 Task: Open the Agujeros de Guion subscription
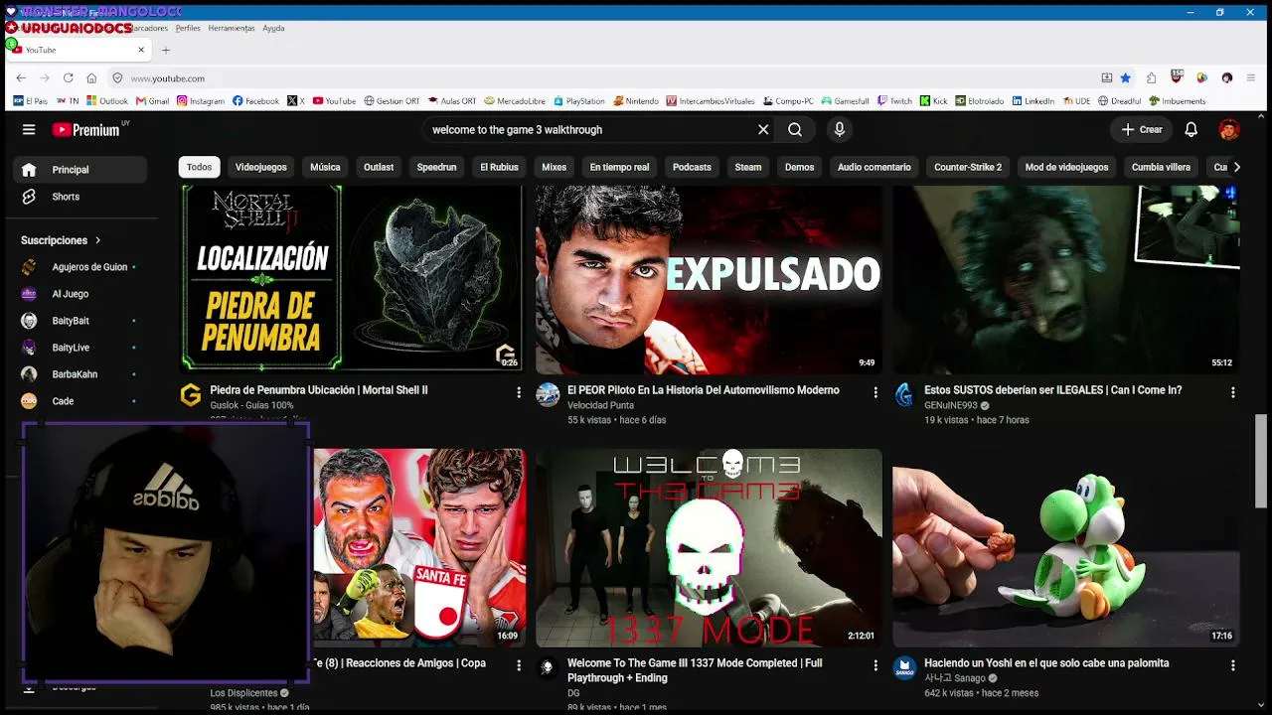pyautogui.click(x=79, y=267)
